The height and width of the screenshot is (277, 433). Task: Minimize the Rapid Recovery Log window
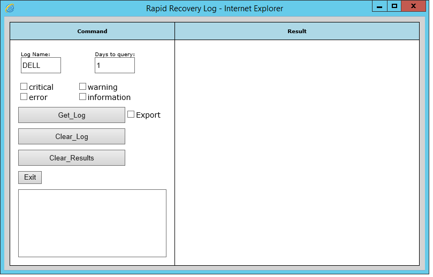coord(379,6)
